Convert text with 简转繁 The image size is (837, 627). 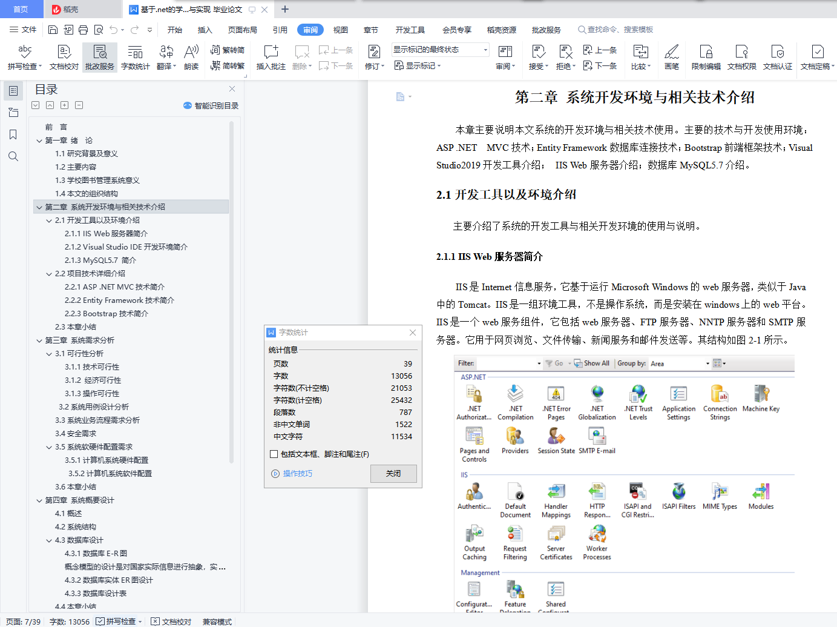coord(228,66)
